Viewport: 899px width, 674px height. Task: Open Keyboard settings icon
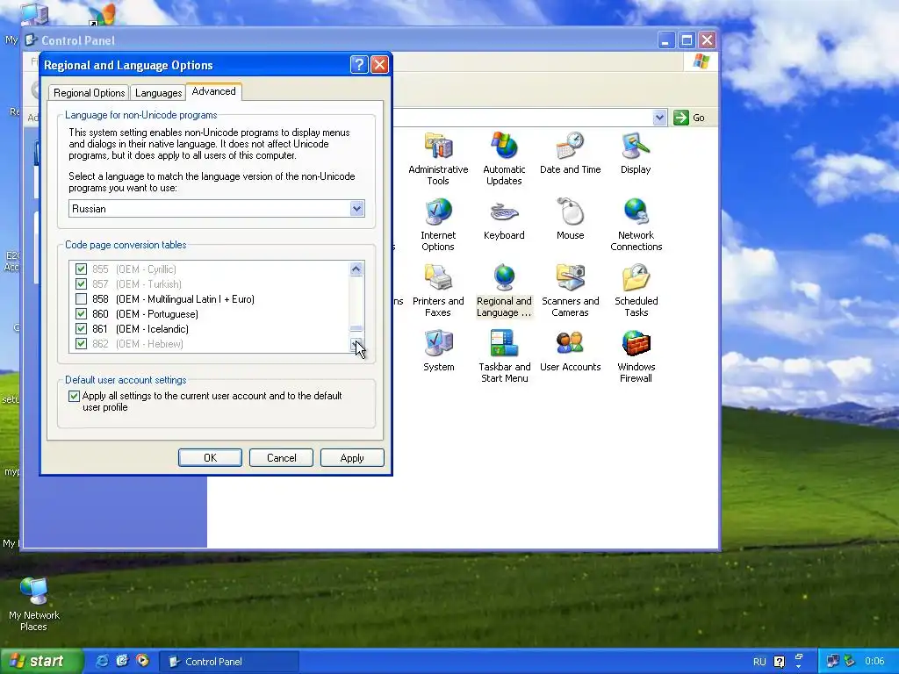[x=504, y=212]
